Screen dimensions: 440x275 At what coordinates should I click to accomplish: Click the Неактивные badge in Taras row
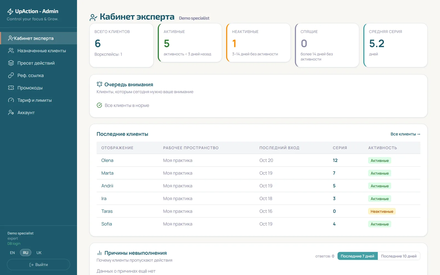(382, 211)
